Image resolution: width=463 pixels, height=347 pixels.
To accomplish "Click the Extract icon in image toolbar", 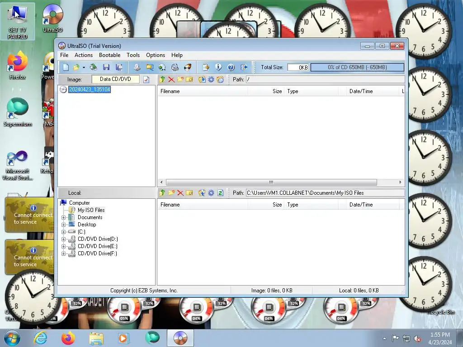I will tap(202, 80).
